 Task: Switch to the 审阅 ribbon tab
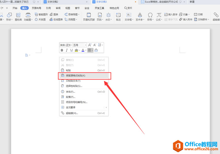point(58,8)
